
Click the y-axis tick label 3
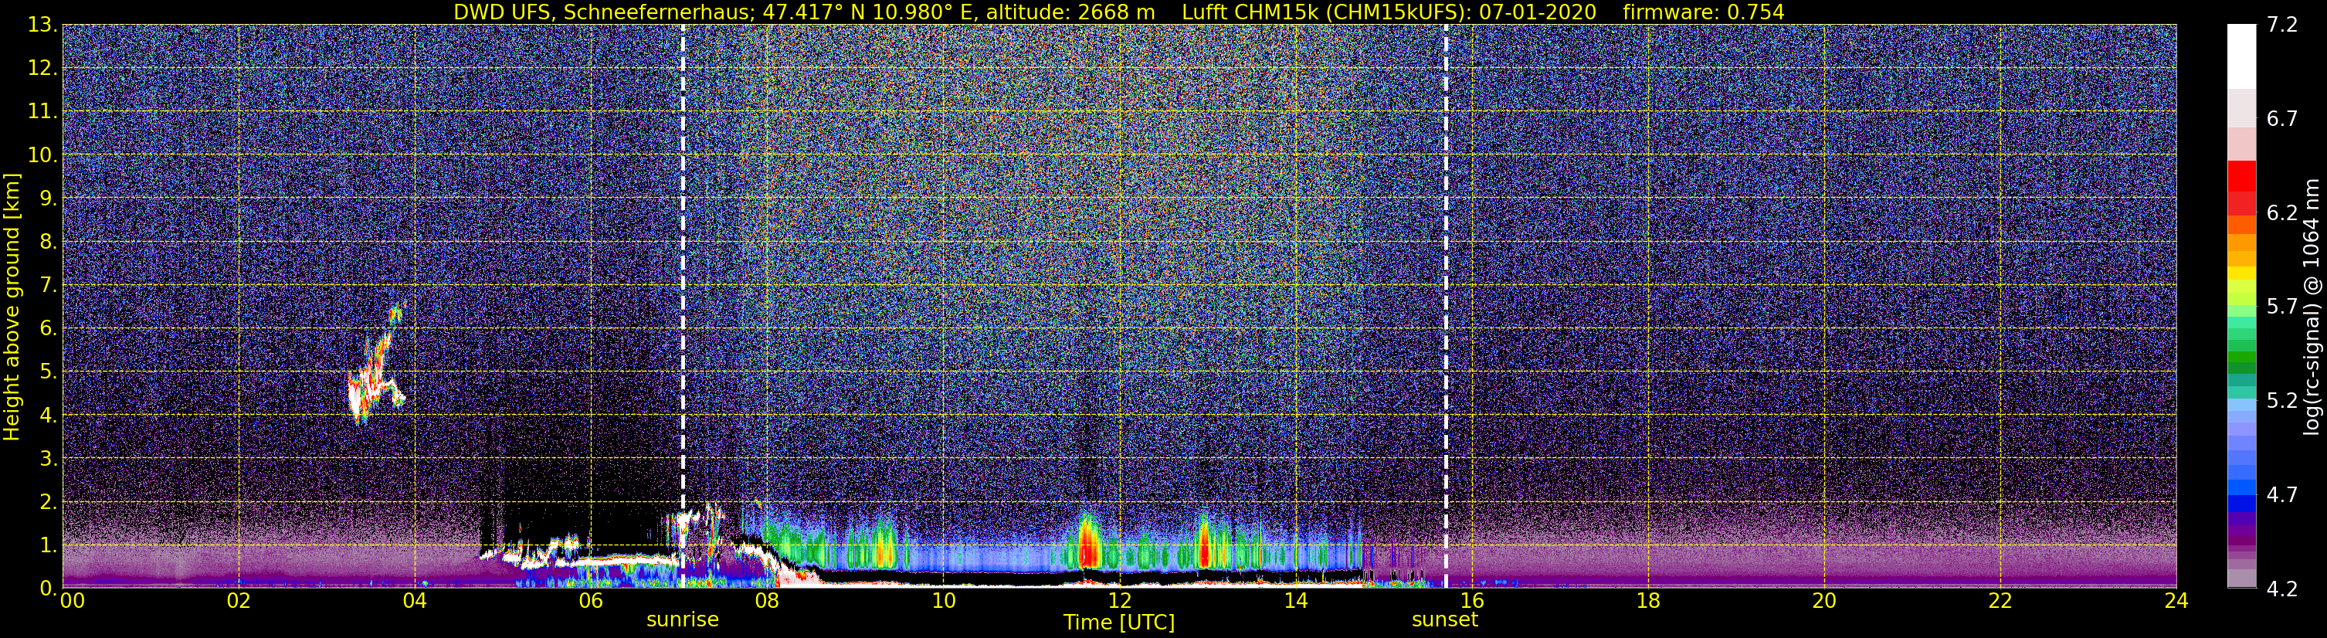49,459
